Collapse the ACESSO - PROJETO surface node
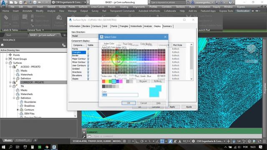The image size is (267, 150). (10, 67)
